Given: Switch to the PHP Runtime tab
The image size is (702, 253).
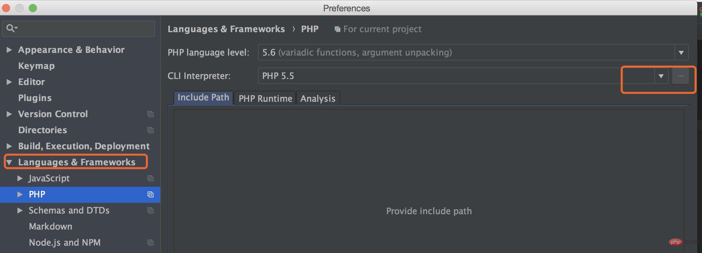Looking at the screenshot, I should [265, 98].
